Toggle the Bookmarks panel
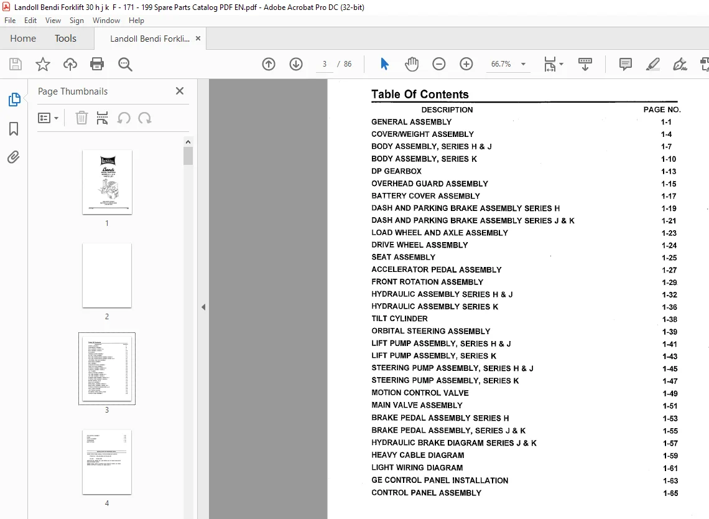709x519 pixels. (x=14, y=129)
